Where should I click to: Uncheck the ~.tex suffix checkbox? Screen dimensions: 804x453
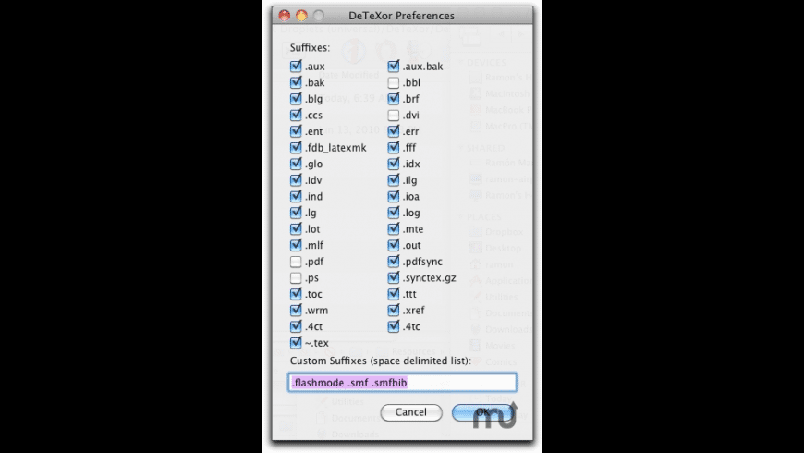point(296,343)
